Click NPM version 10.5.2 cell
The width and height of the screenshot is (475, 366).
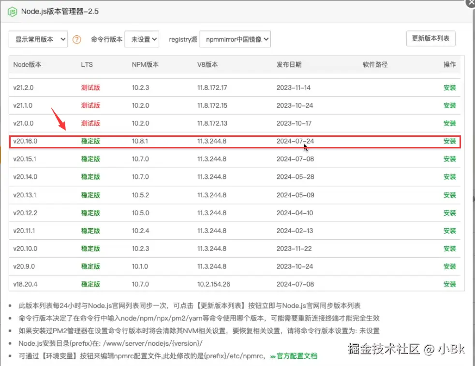click(141, 195)
